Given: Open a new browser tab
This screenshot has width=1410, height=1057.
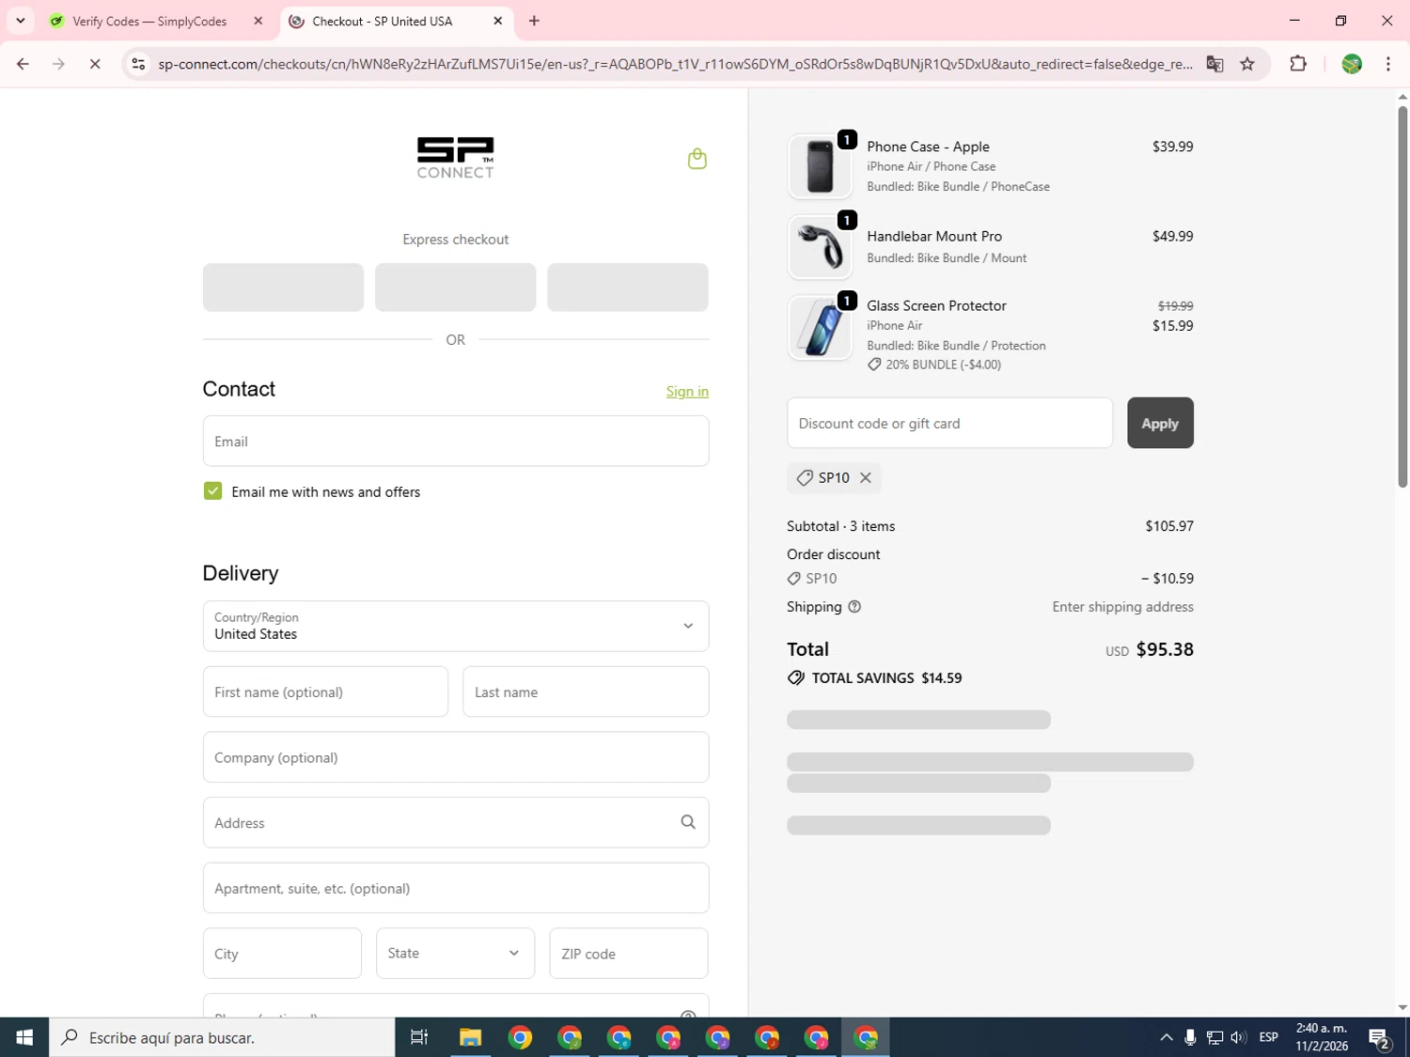Looking at the screenshot, I should tap(534, 21).
